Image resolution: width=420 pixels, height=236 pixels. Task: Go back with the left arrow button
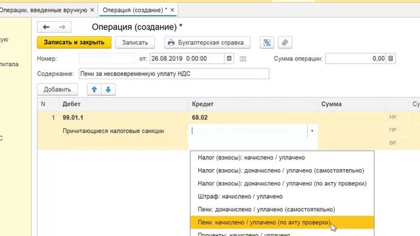click(46, 27)
